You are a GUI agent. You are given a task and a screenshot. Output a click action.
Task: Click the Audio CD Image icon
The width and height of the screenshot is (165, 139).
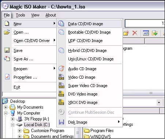(x=61, y=68)
